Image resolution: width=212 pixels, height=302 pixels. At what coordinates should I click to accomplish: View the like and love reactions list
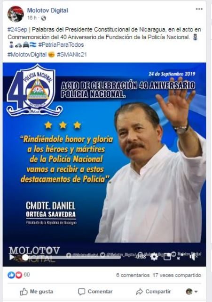pos(19,275)
